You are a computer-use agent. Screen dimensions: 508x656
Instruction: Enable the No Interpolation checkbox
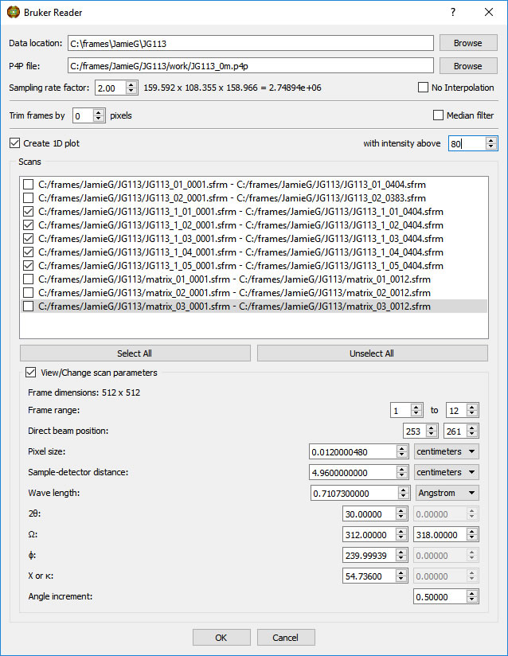click(x=424, y=88)
